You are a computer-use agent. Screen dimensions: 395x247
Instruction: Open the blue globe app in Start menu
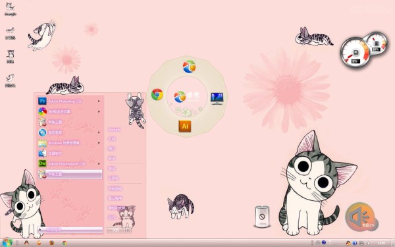(70, 132)
